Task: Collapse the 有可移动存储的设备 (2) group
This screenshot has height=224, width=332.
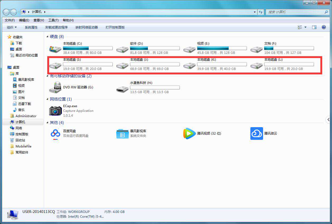Action: click(48, 76)
